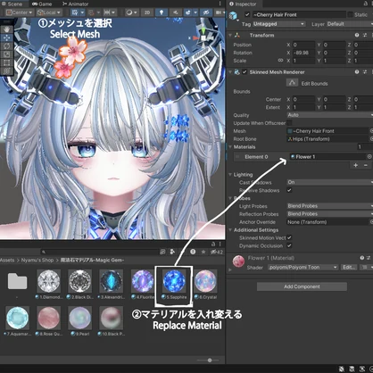Toggle the GameObject active checkbox
Image resolution: width=373 pixels, height=373 pixels.
(247, 14)
